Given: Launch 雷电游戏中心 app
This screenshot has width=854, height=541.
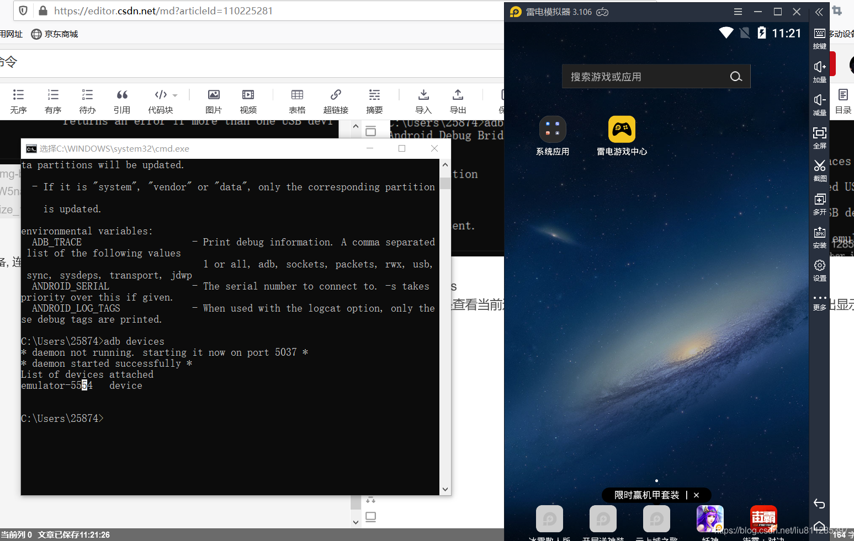Looking at the screenshot, I should (x=622, y=136).
